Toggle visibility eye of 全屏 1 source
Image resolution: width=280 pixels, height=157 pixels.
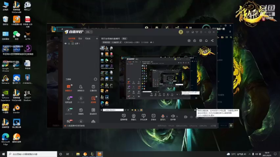pos(65,44)
